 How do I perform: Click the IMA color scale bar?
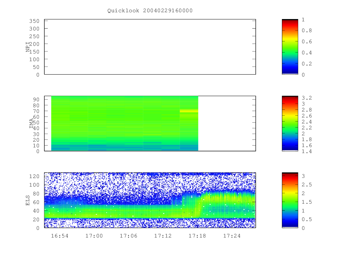click(290, 123)
